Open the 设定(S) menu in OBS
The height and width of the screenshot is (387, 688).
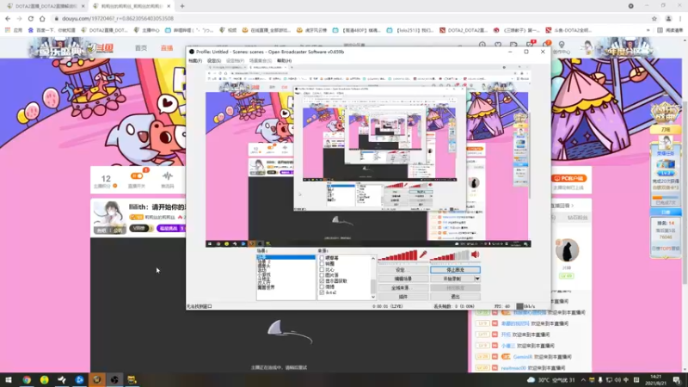213,60
